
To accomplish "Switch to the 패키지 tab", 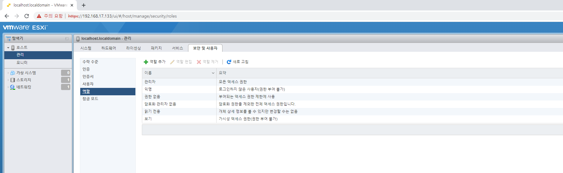I will pyautogui.click(x=156, y=48).
